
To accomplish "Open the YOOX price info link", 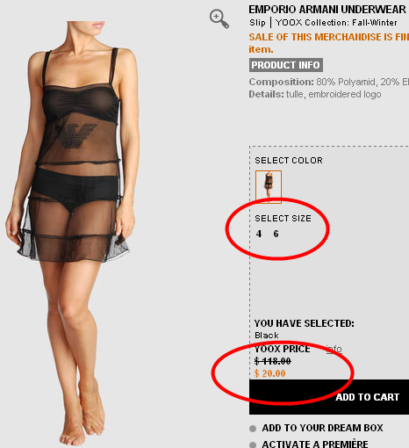I will 334,349.
